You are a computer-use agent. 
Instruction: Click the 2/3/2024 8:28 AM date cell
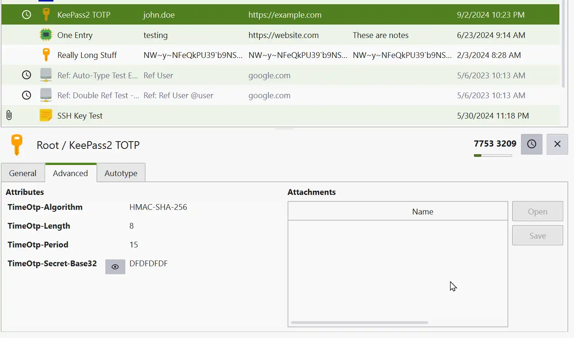pos(489,55)
